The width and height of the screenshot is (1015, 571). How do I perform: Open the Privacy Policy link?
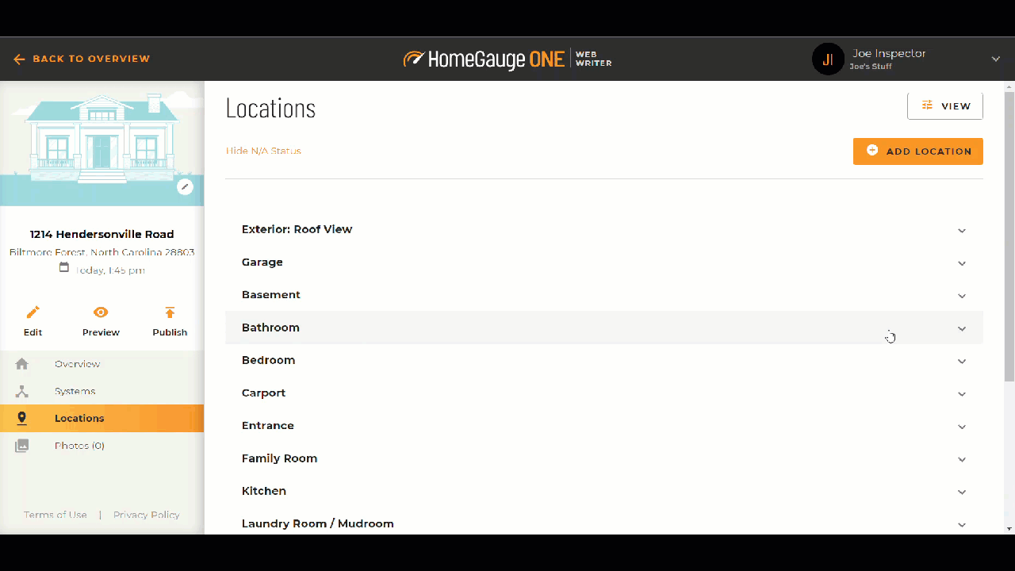tap(146, 515)
